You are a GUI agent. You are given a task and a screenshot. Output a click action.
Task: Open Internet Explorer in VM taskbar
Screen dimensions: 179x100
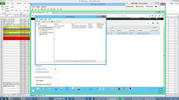point(113,89)
